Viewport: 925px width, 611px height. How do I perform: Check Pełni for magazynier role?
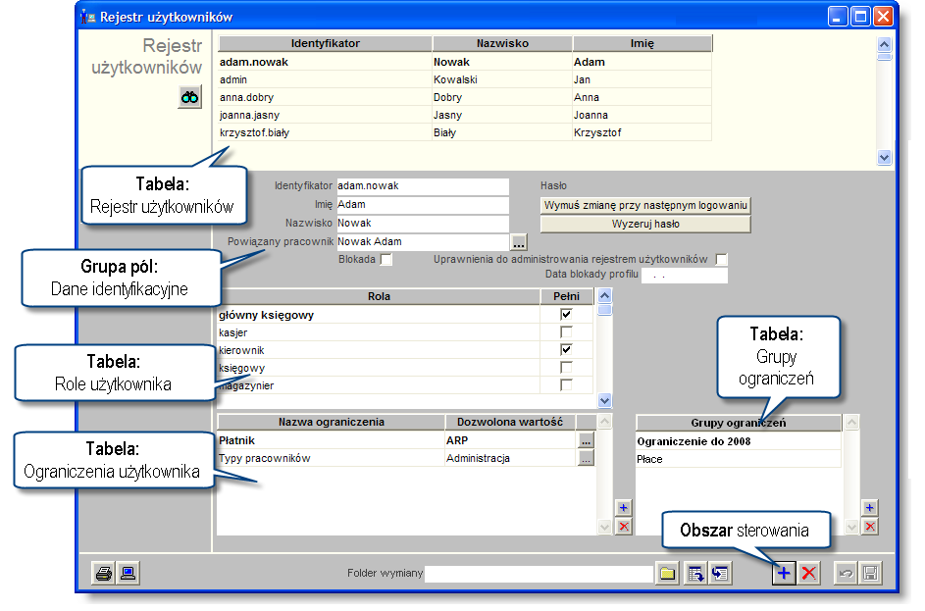(566, 385)
